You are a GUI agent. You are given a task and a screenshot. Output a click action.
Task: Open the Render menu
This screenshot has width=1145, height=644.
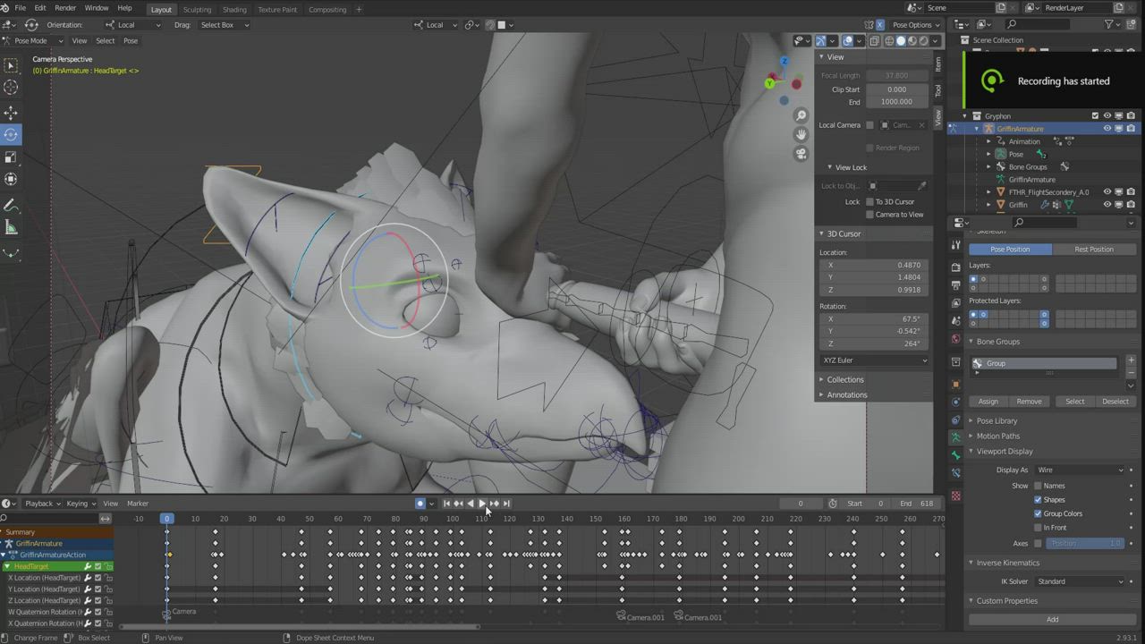tap(65, 8)
